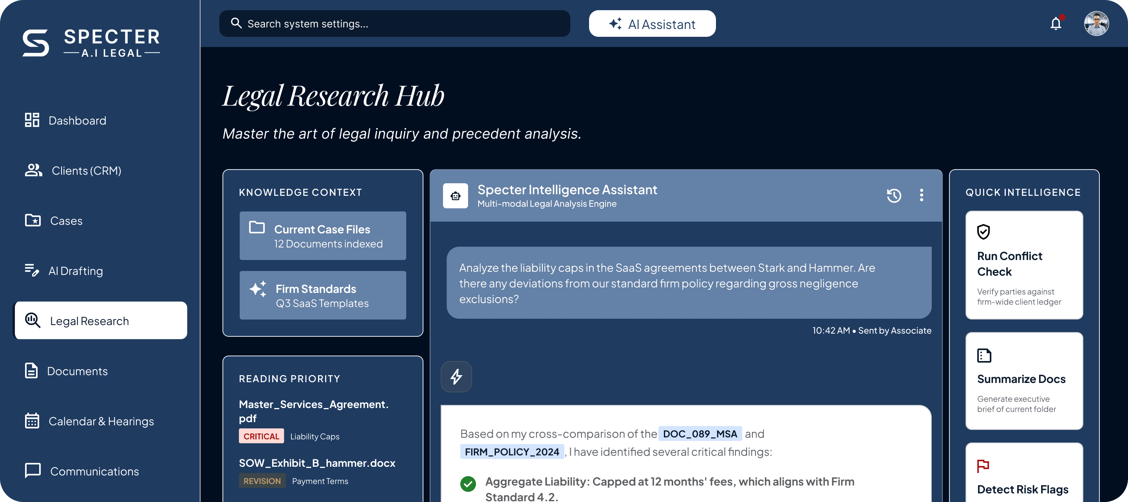Open the AI Assistant button

click(652, 23)
